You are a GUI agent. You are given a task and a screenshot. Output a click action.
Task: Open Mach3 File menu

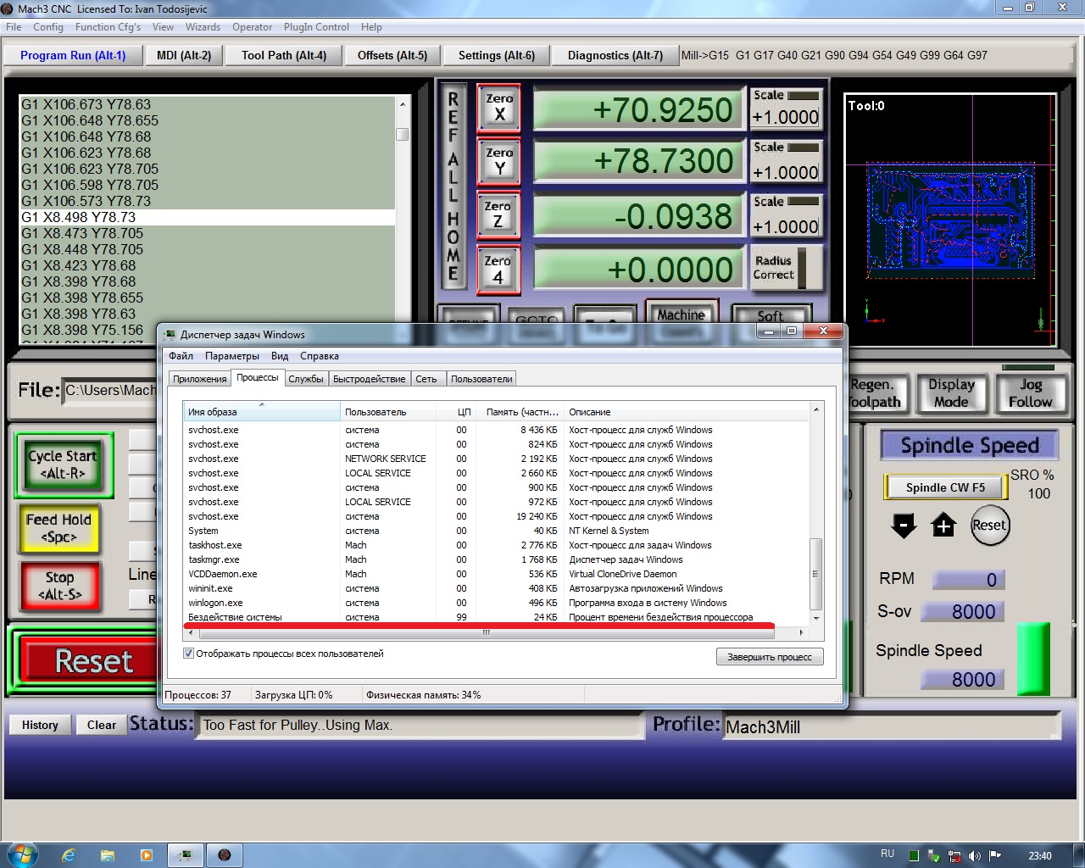click(x=14, y=27)
